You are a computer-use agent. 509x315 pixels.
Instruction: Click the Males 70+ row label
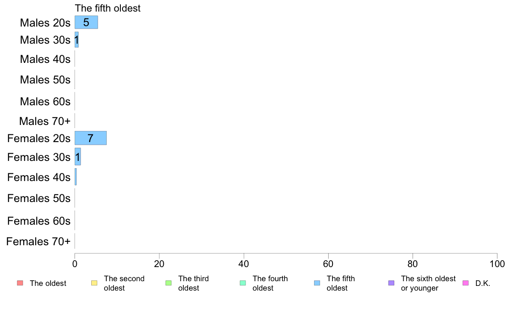45,121
